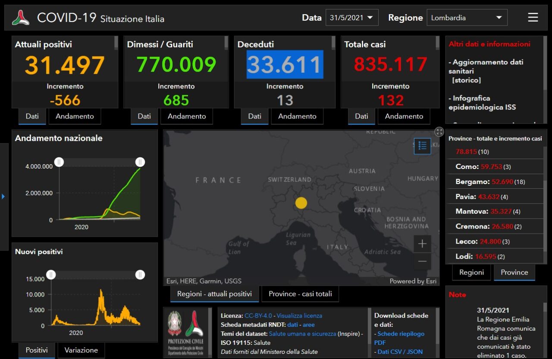Switch to the Regioni list tab

471,272
